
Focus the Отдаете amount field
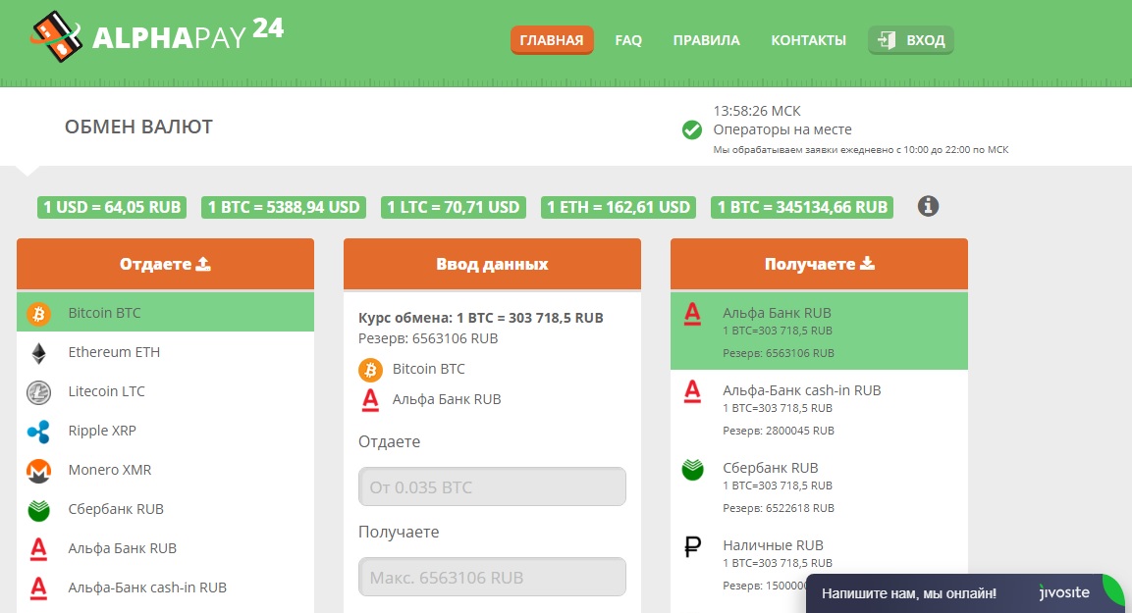[x=492, y=486]
